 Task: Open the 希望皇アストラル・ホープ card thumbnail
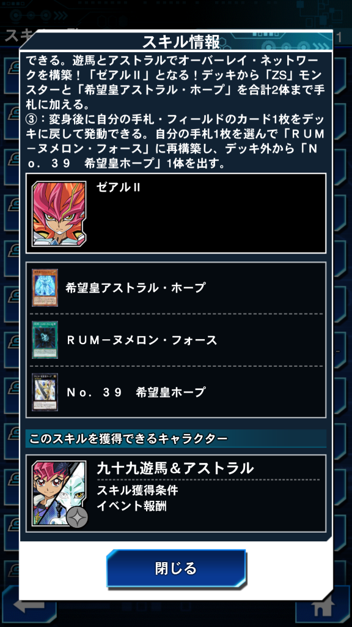[x=45, y=288]
